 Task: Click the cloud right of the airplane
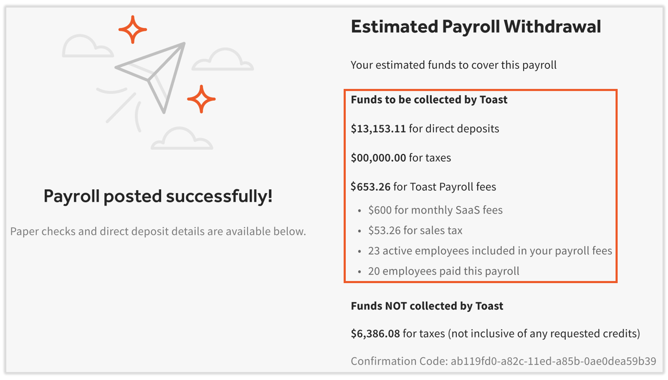click(223, 60)
